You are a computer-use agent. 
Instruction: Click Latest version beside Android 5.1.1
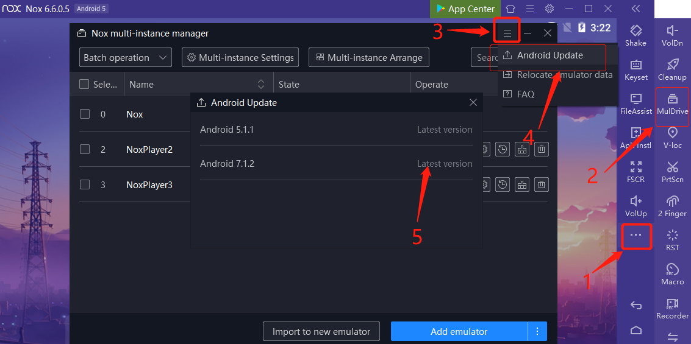pos(445,129)
